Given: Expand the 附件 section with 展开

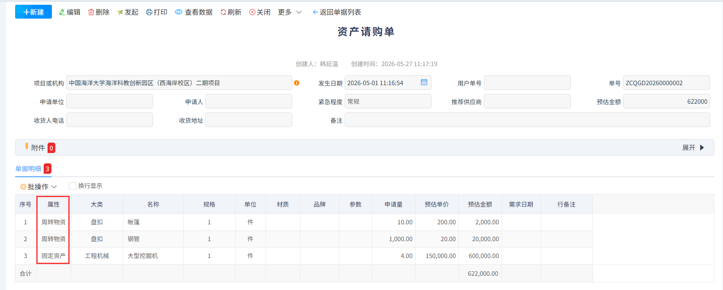Looking at the screenshot, I should 693,148.
